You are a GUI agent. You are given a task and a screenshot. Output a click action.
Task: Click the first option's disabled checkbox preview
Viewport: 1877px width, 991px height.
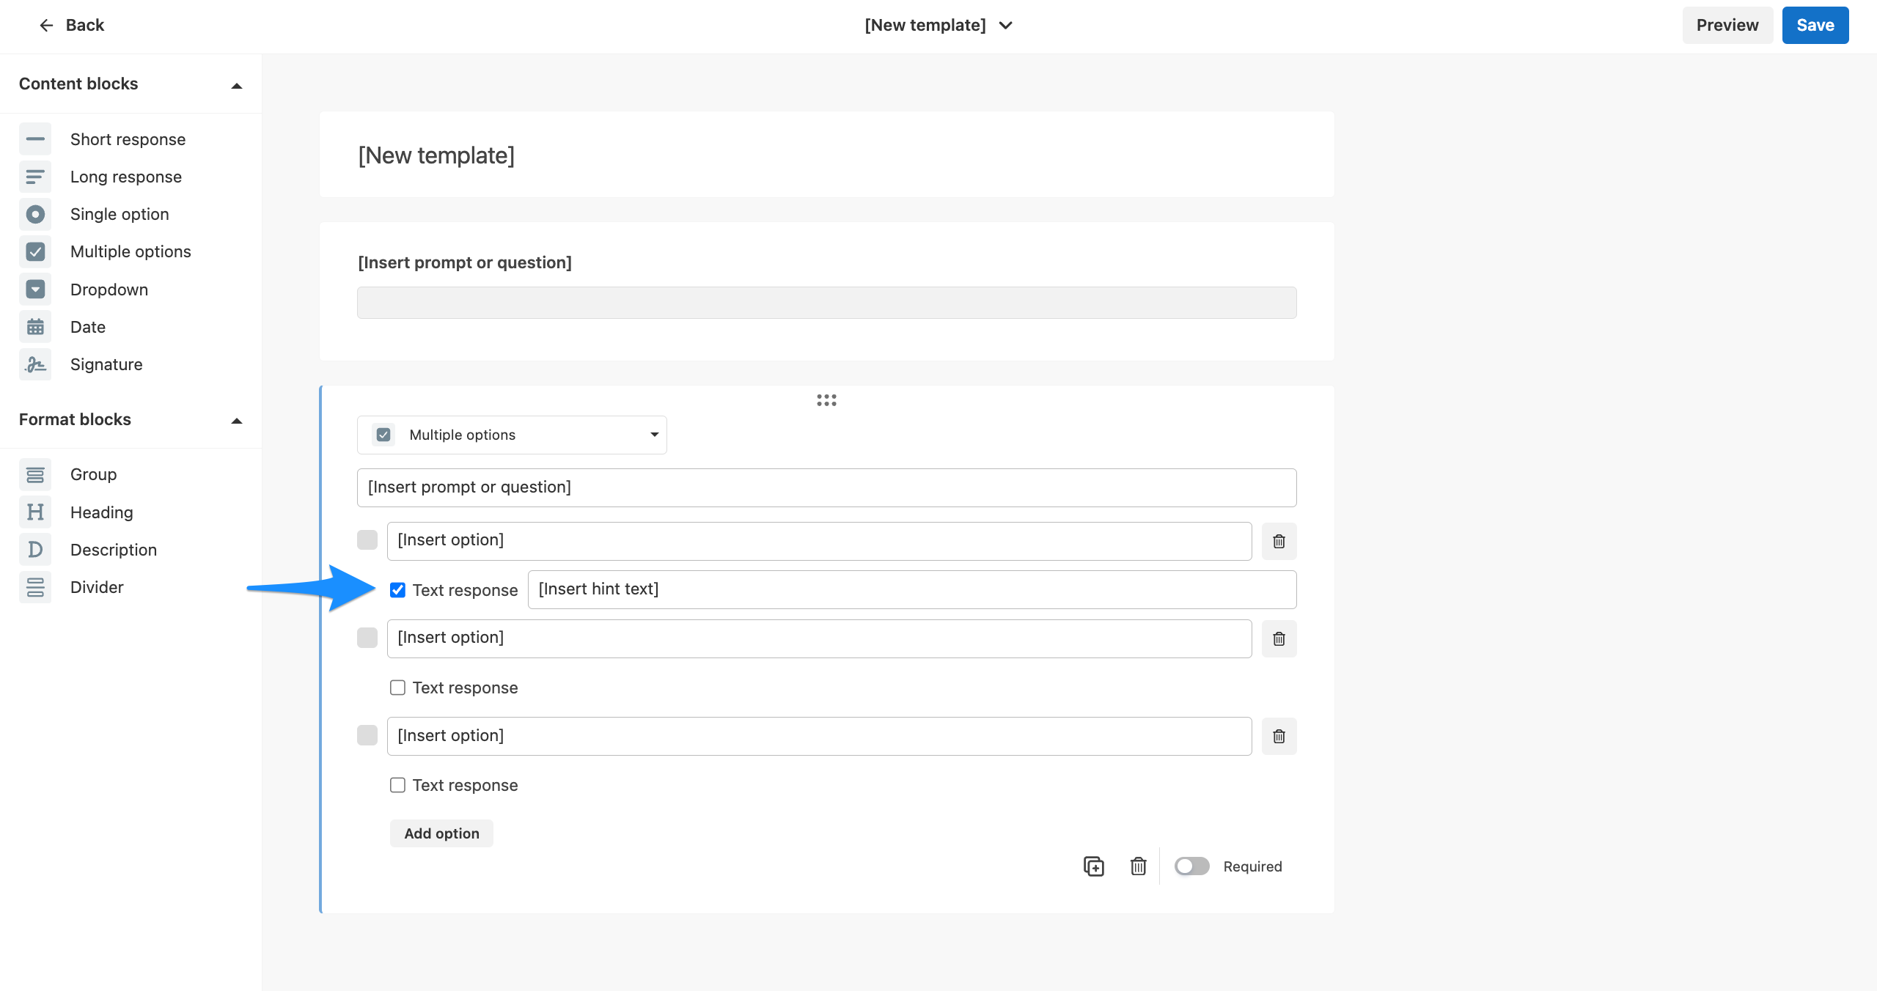coord(367,540)
